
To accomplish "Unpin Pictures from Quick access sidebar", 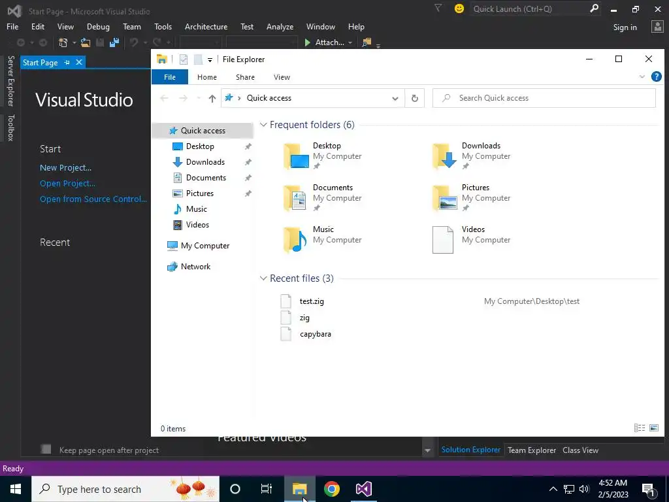I will [248, 193].
